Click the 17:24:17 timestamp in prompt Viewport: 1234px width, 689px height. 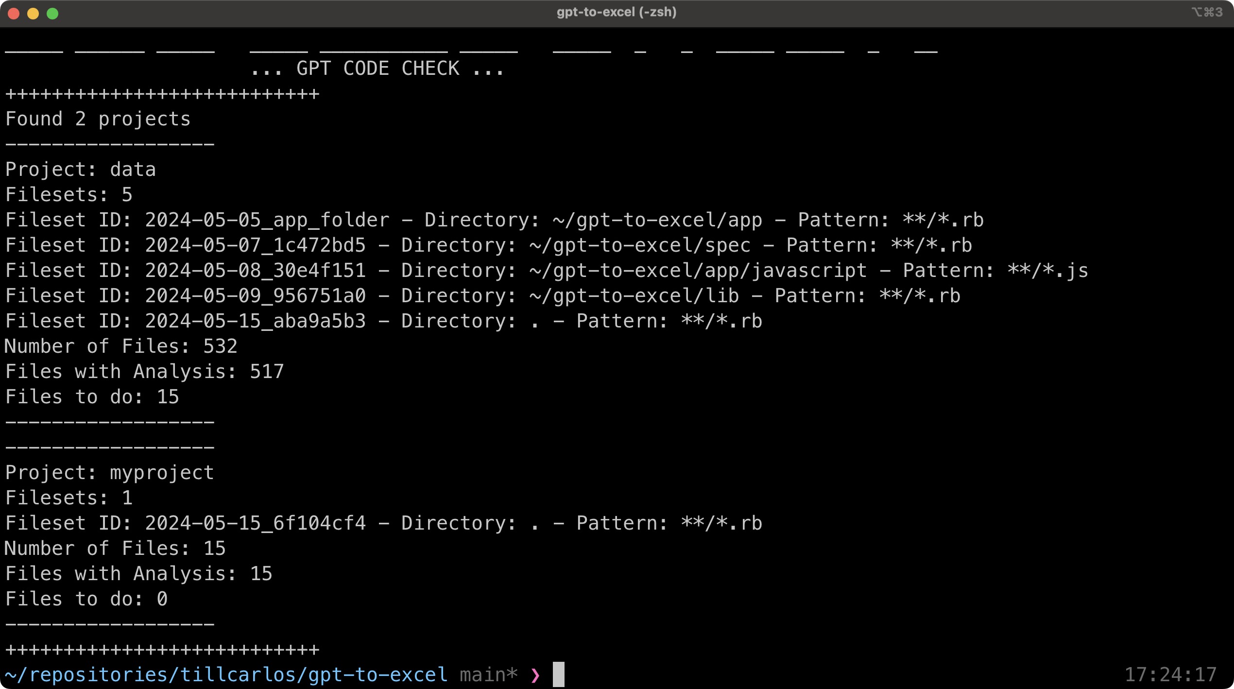(1170, 675)
